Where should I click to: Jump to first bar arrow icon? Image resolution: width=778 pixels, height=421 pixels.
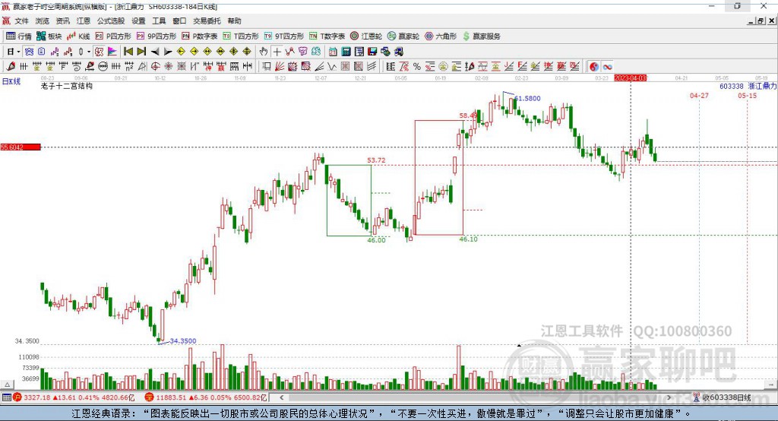(x=128, y=52)
